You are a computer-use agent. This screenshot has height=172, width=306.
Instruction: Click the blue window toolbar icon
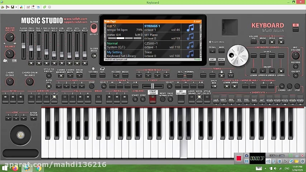[x=38, y=7]
